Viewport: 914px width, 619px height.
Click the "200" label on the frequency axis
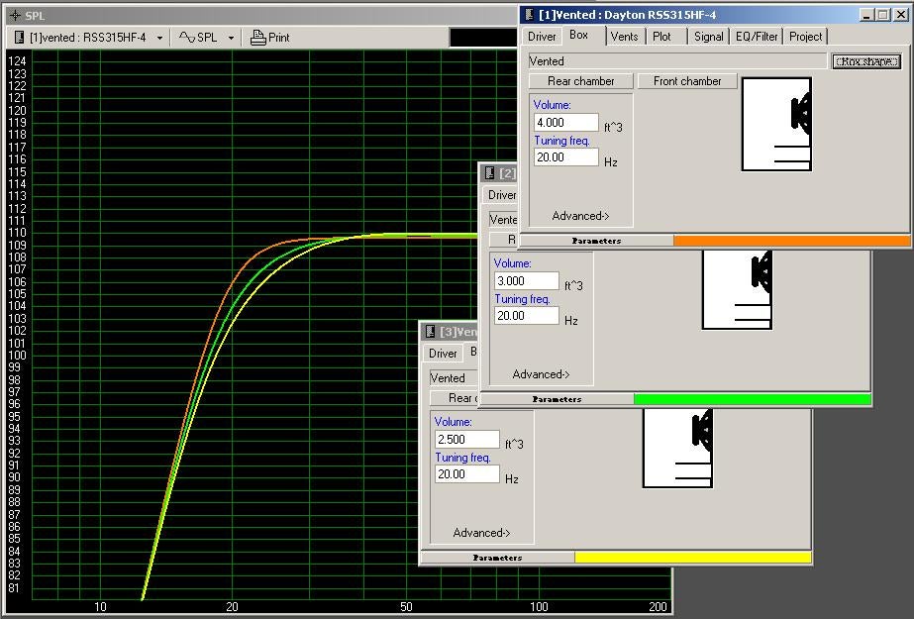659,607
